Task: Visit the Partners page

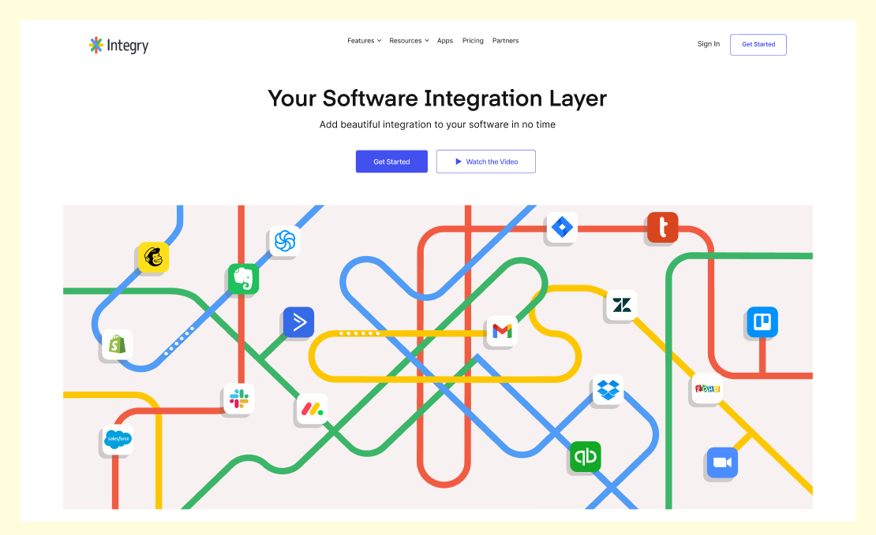Action: (506, 41)
